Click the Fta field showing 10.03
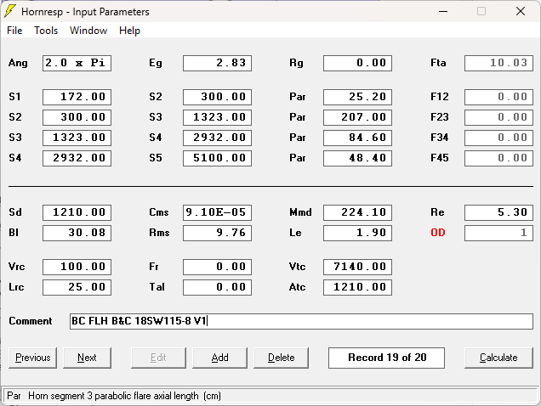 click(498, 63)
